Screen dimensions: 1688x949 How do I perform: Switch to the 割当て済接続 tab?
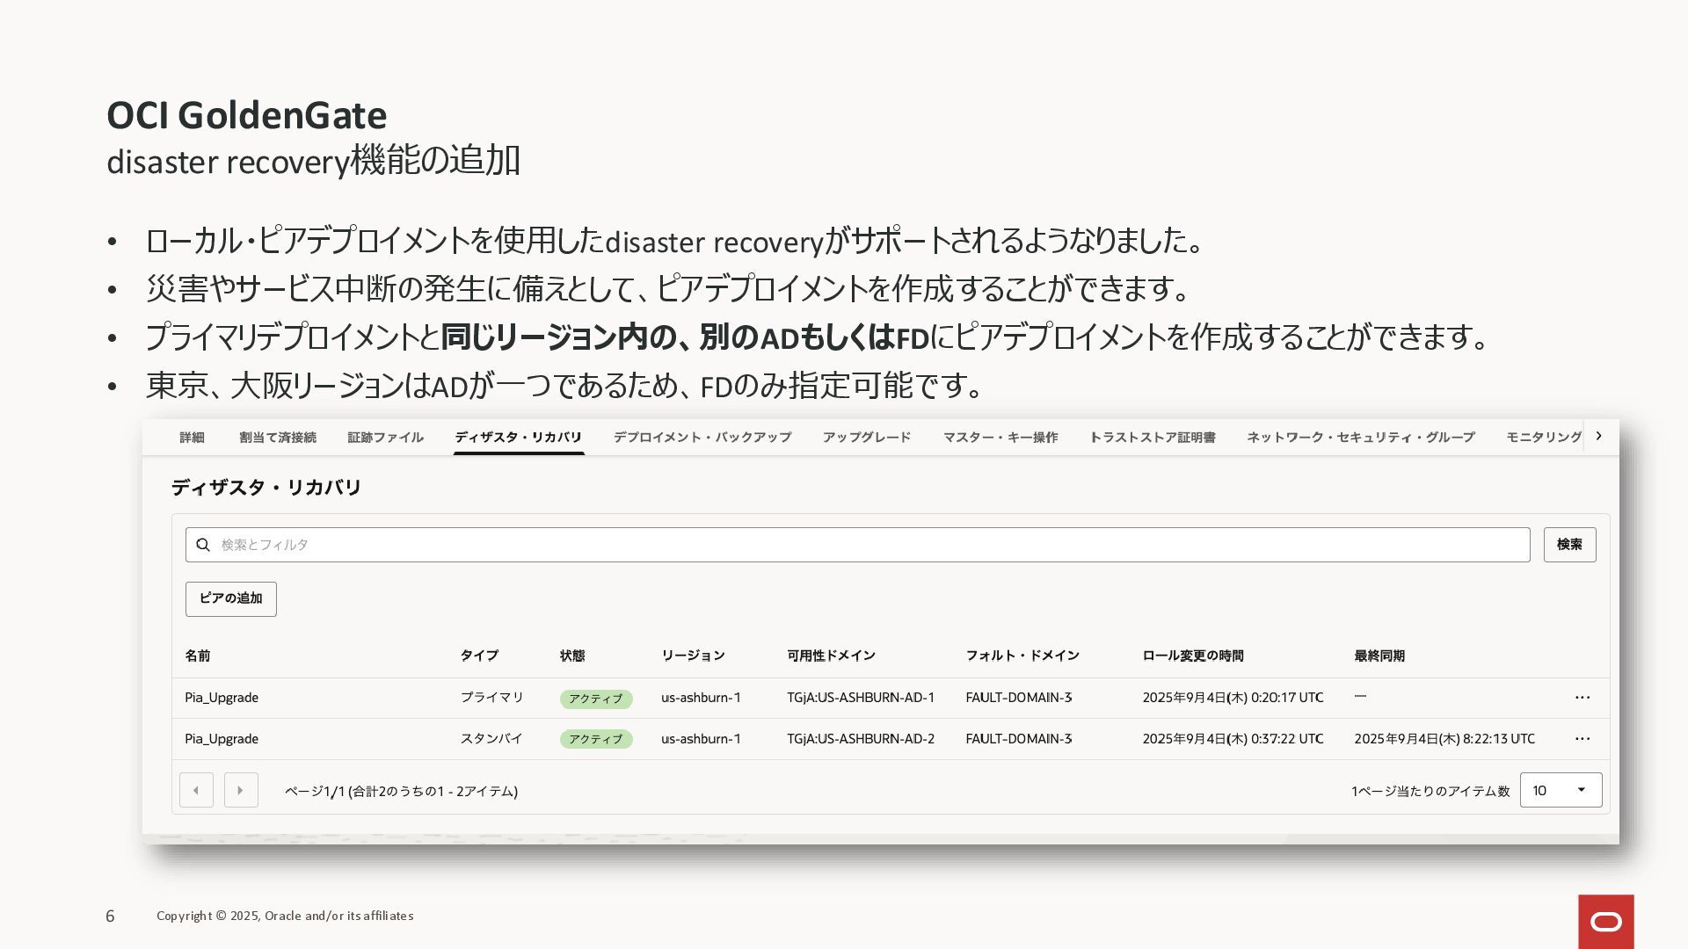[278, 438]
